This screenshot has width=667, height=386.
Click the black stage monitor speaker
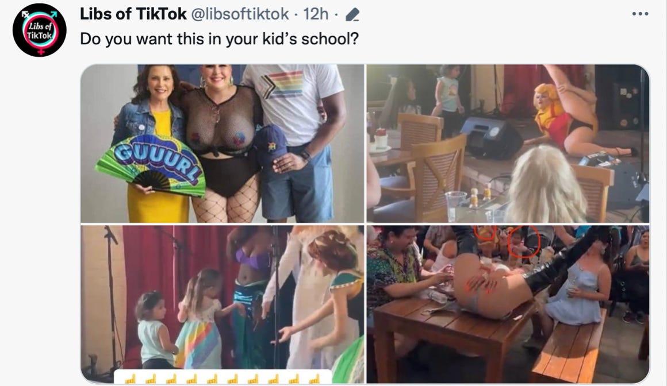[x=491, y=138]
